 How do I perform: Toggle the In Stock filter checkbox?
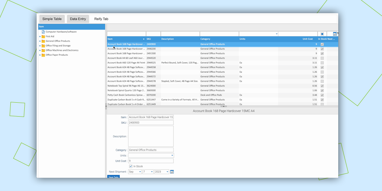pyautogui.click(x=322, y=34)
